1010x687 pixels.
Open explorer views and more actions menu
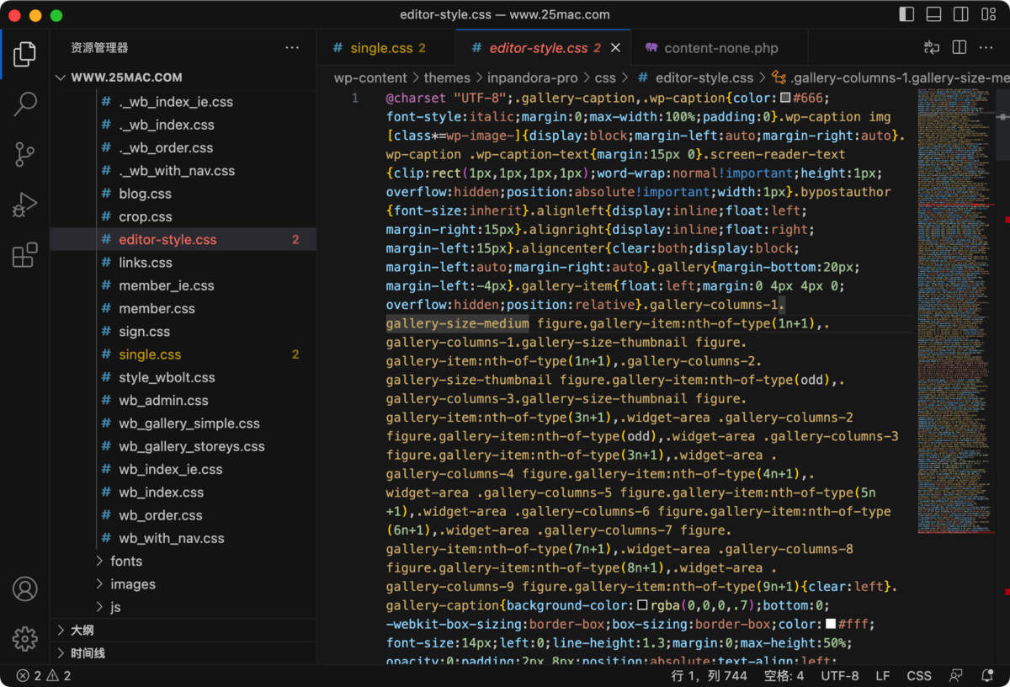(292, 48)
